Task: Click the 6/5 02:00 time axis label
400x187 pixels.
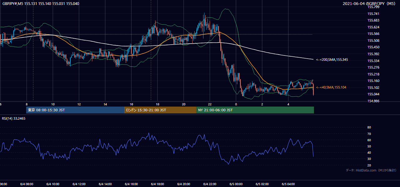Action: (x=262, y=184)
